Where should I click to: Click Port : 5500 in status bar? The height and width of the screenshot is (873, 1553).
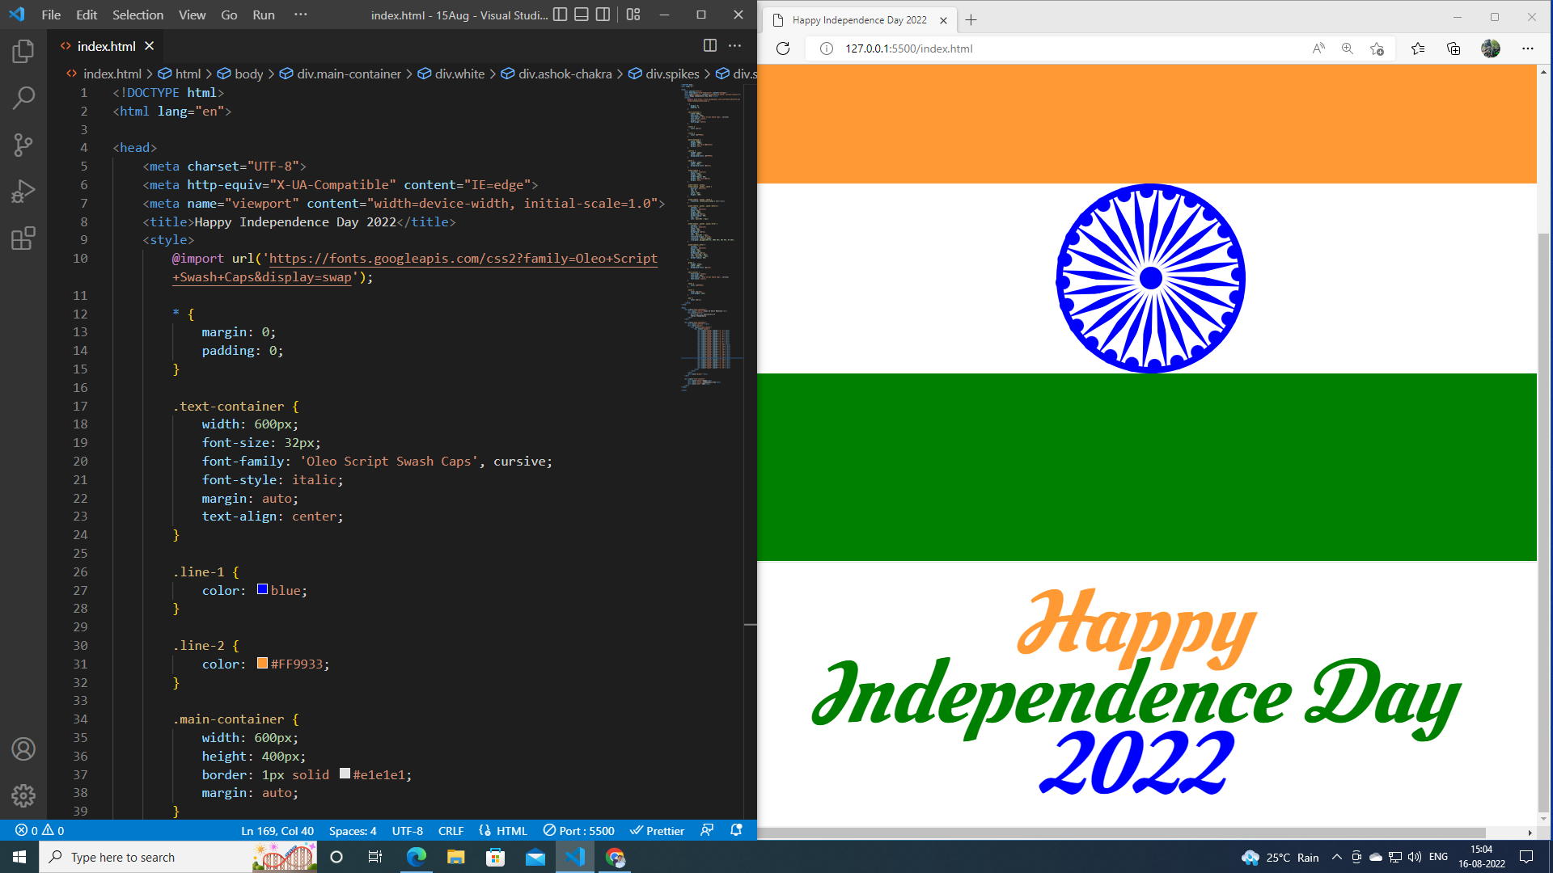click(x=578, y=830)
